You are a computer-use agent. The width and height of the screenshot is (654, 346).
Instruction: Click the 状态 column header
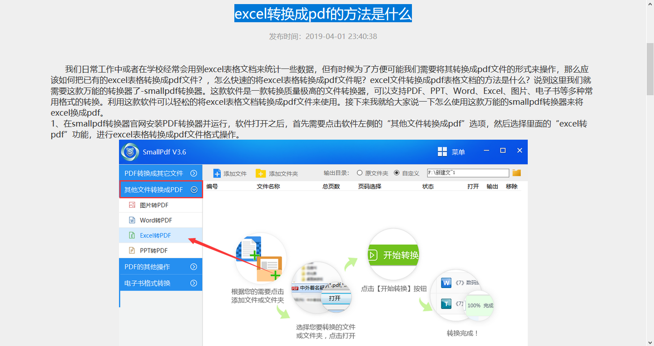click(x=428, y=186)
